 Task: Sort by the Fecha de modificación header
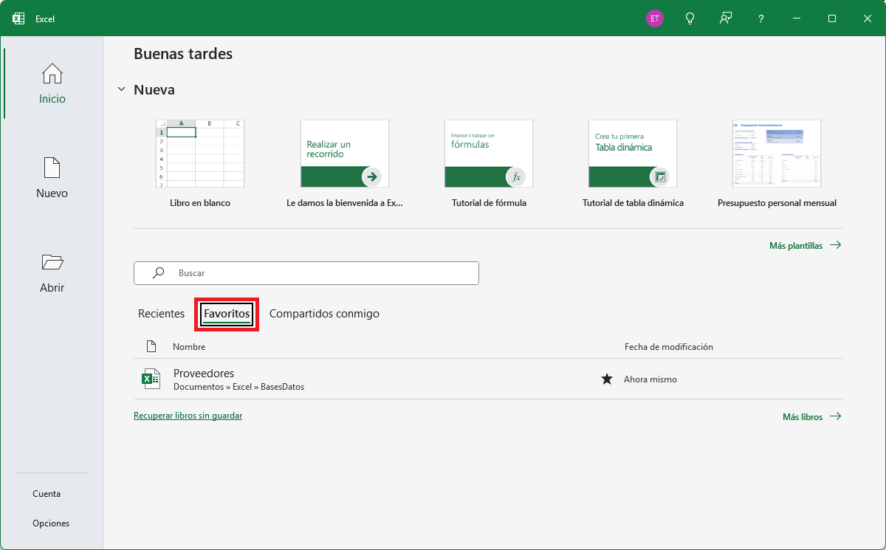pos(669,347)
